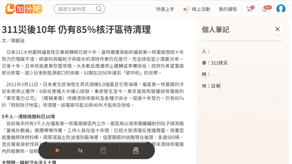This screenshot has height=164, width=292.
Task: Click the audio progress bar atop the player
Action: [96, 142]
